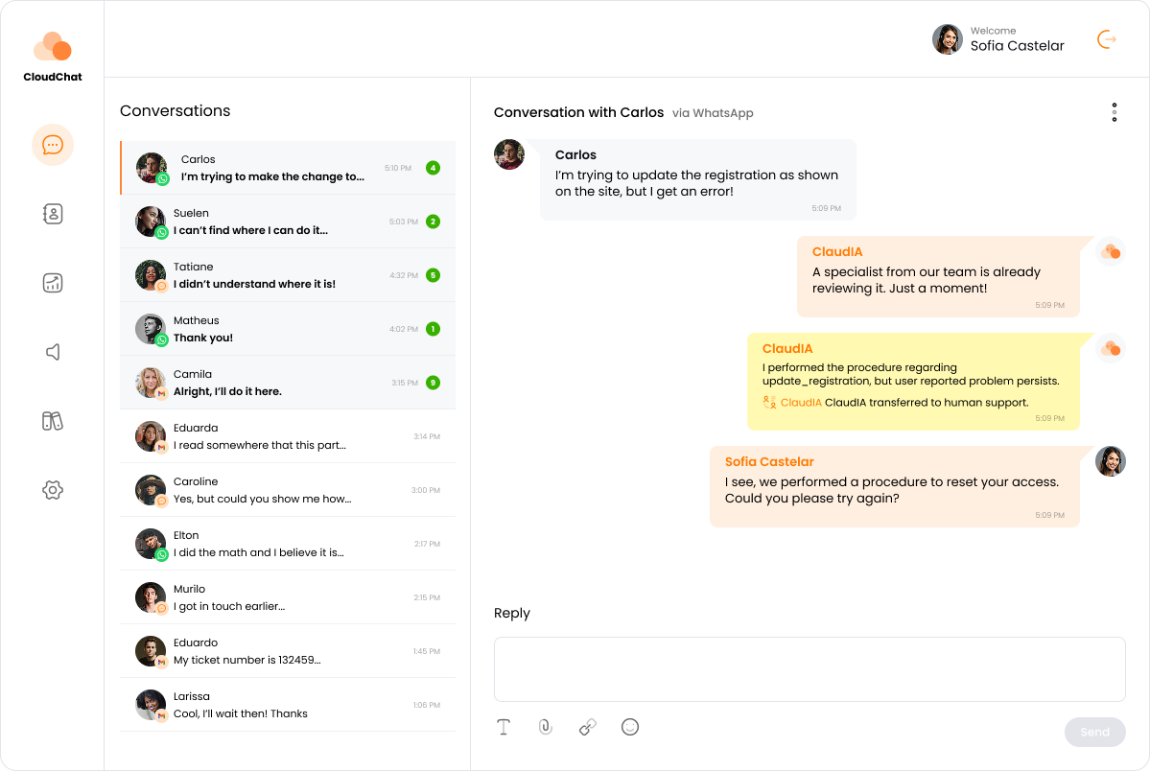Click the unread badge 1 on Matheus conversation
This screenshot has height=771, width=1150.
[434, 329]
